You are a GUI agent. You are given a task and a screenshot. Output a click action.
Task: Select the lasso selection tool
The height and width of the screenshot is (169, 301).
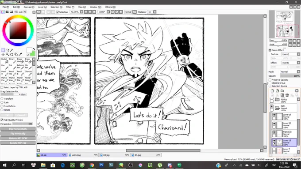point(7,50)
